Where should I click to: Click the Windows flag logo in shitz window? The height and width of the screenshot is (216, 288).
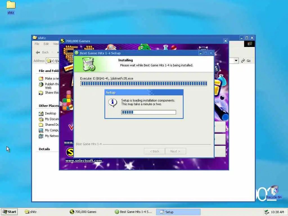249,44
